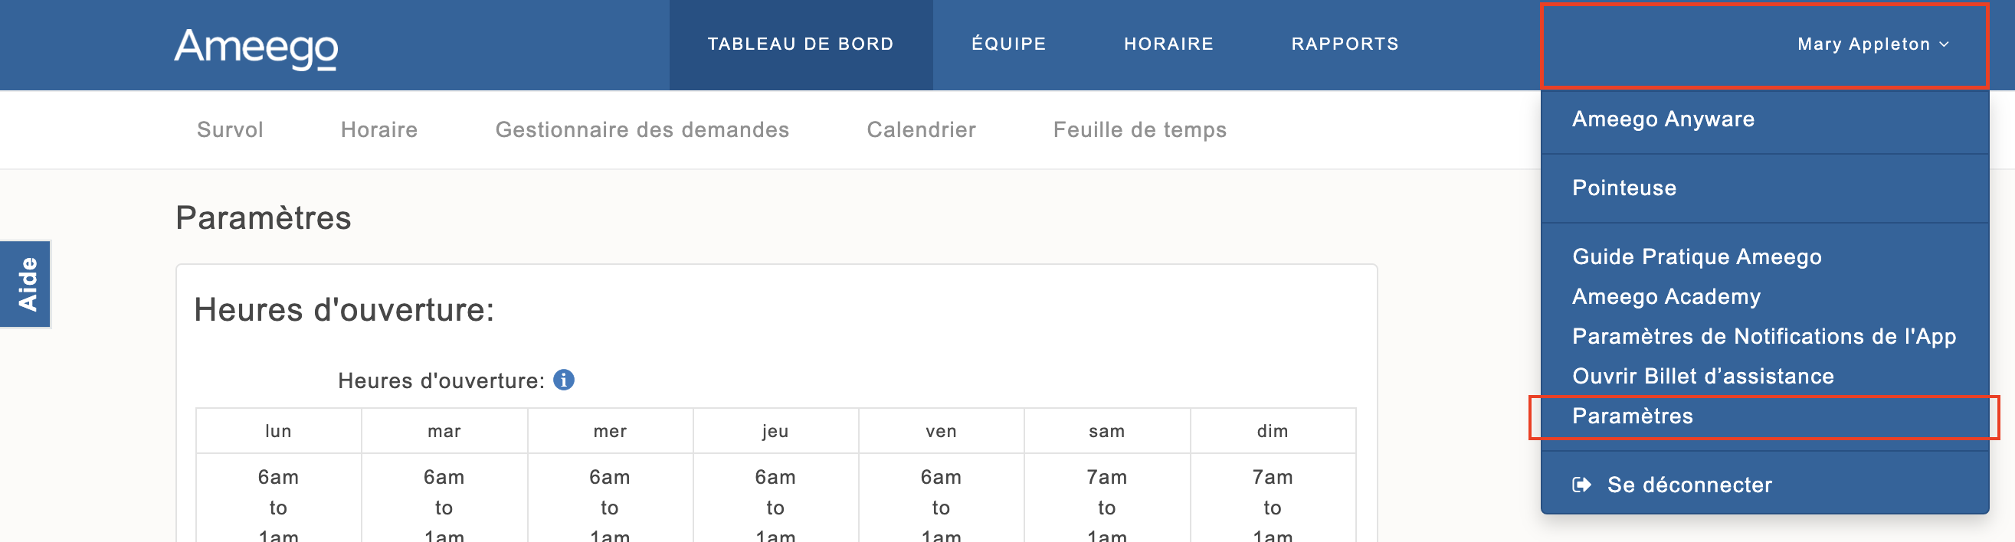This screenshot has width=2015, height=542.
Task: Choose Pointeuse in the dropdown menu
Action: pyautogui.click(x=1624, y=188)
